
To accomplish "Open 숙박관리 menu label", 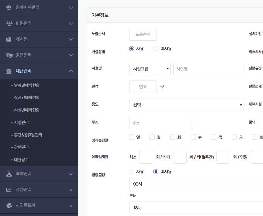I will click(x=23, y=174).
